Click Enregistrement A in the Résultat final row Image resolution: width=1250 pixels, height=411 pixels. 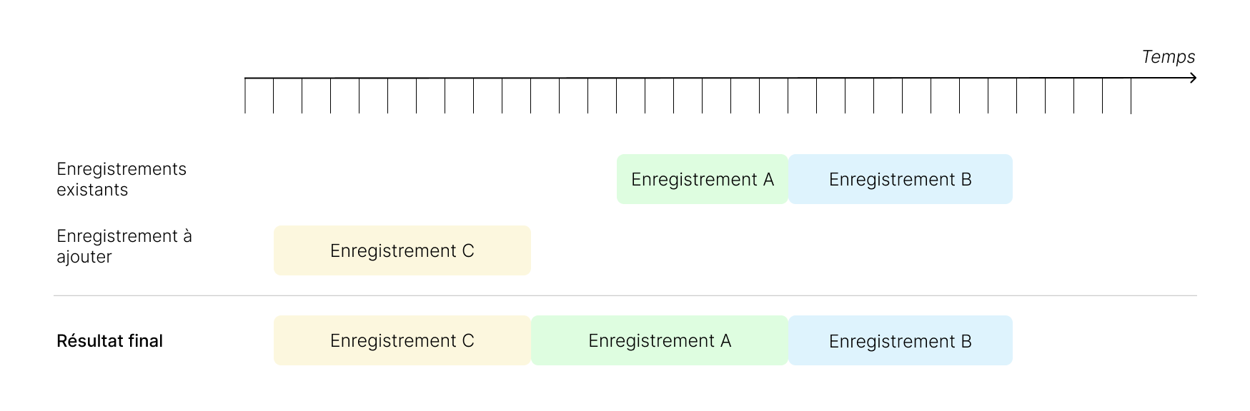tap(659, 340)
